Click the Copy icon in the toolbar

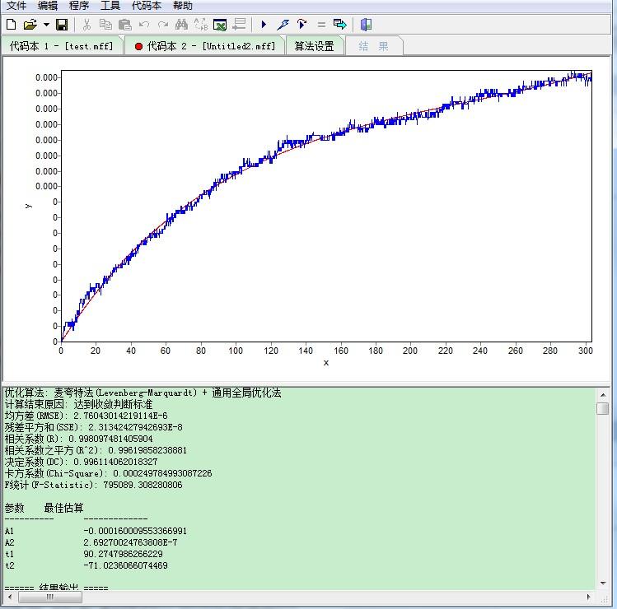[105, 25]
